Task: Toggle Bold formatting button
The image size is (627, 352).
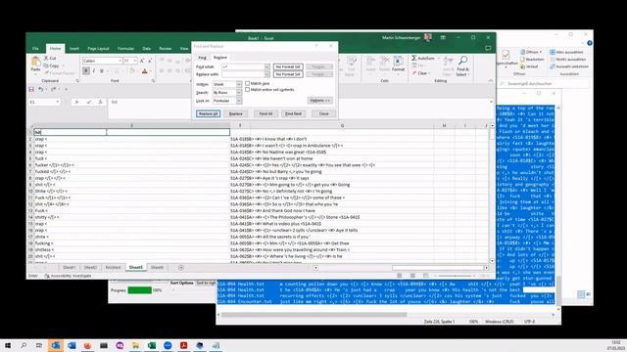Action: coord(86,71)
